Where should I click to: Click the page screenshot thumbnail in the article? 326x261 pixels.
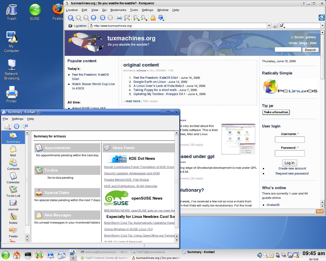238,139
